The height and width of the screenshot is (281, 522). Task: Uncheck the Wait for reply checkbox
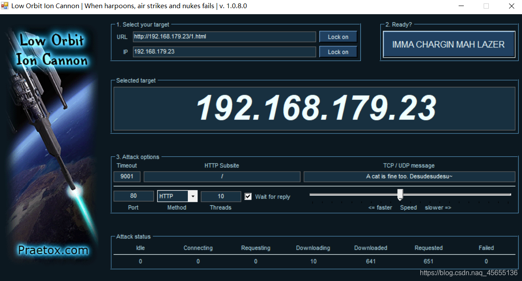point(248,196)
